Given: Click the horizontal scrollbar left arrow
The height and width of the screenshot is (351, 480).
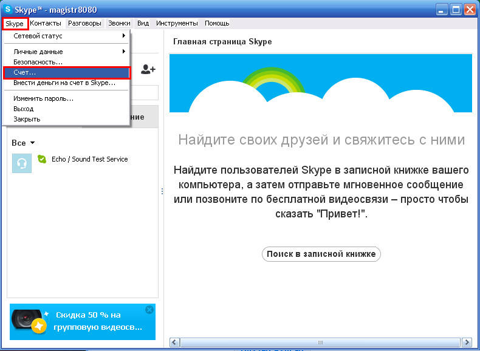Looking at the screenshot, I should 174,342.
